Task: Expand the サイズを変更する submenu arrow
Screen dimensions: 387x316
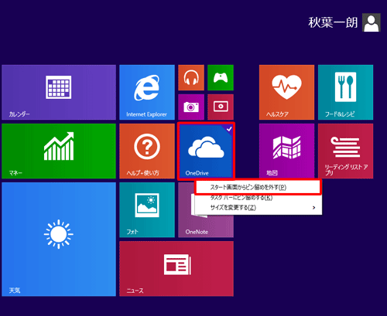Action: coord(313,208)
